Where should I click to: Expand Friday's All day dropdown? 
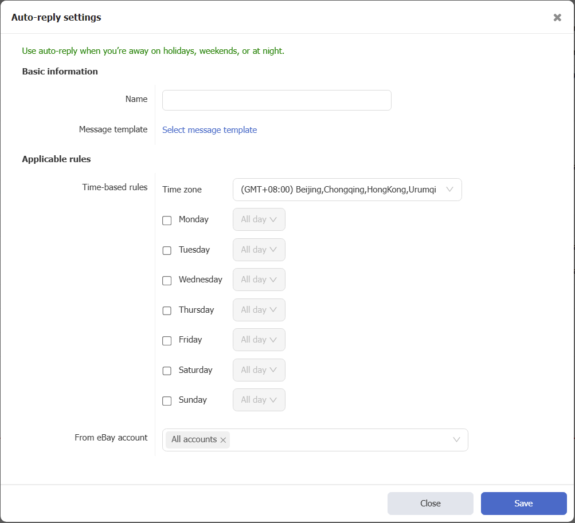(259, 340)
